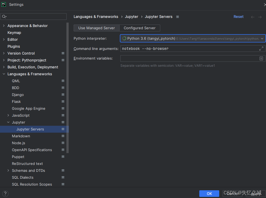
Task: Open Plugins settings page
Action: [14, 46]
